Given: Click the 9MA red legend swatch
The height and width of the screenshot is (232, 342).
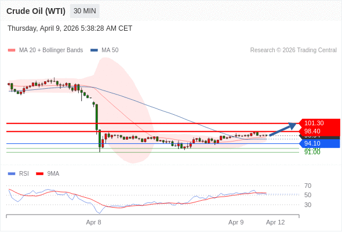Looking at the screenshot, I should (x=39, y=174).
